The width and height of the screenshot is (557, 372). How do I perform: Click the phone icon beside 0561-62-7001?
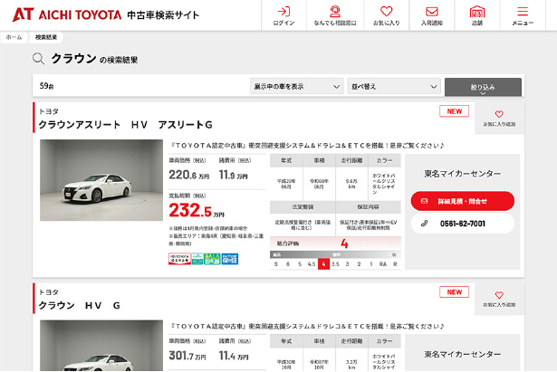click(x=424, y=224)
